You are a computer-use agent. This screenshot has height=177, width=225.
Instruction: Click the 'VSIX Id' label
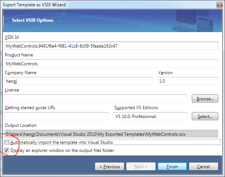tap(12, 37)
